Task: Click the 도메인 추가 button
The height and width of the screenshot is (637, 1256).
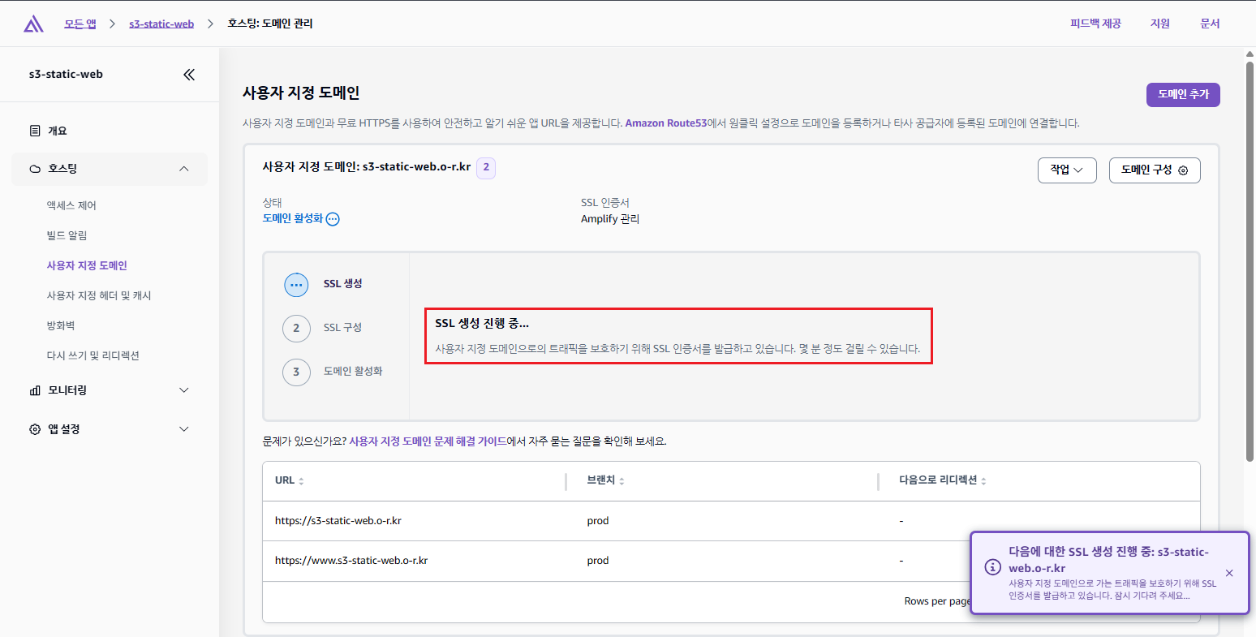Action: [1182, 94]
